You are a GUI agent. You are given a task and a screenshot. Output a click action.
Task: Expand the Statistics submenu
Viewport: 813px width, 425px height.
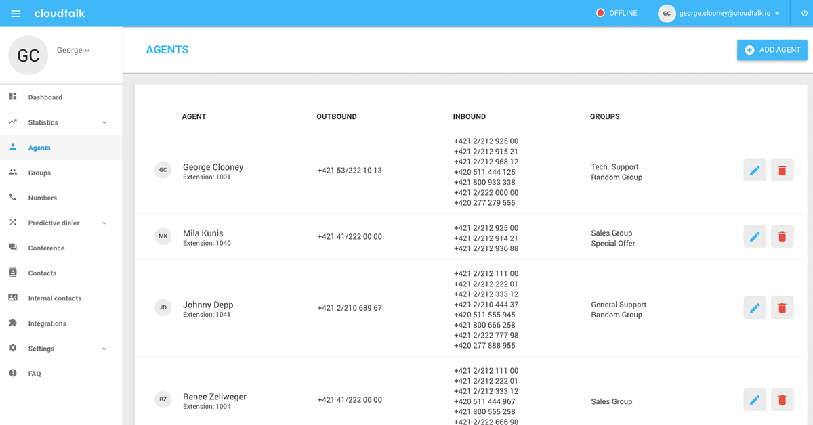coord(103,122)
